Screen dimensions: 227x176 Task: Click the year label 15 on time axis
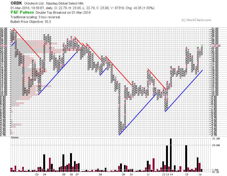[186, 174]
